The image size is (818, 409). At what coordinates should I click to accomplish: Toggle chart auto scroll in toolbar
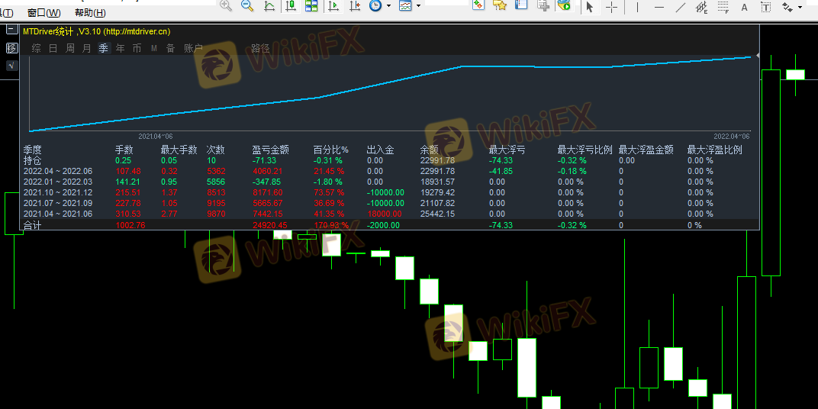(333, 6)
